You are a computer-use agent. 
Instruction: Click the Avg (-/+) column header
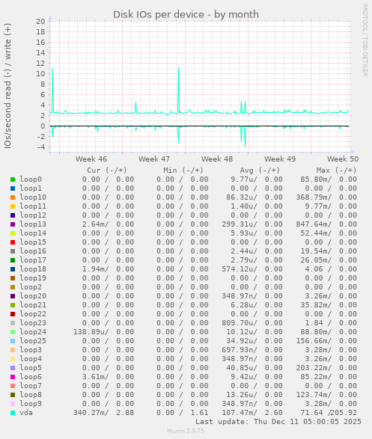tap(260, 171)
